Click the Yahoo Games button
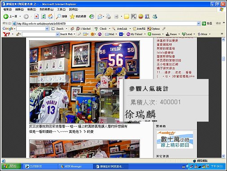Image resolution: width=227 pixels, height=171 pixels. click(x=171, y=34)
